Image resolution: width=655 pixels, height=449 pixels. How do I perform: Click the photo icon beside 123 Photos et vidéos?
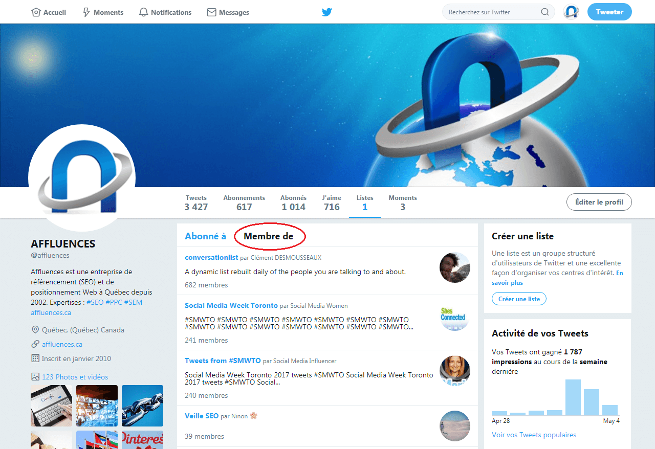point(35,377)
